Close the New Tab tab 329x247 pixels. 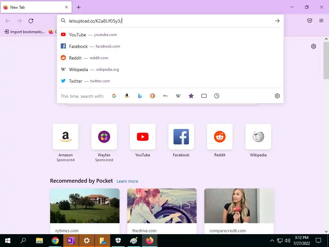[x=67, y=7]
